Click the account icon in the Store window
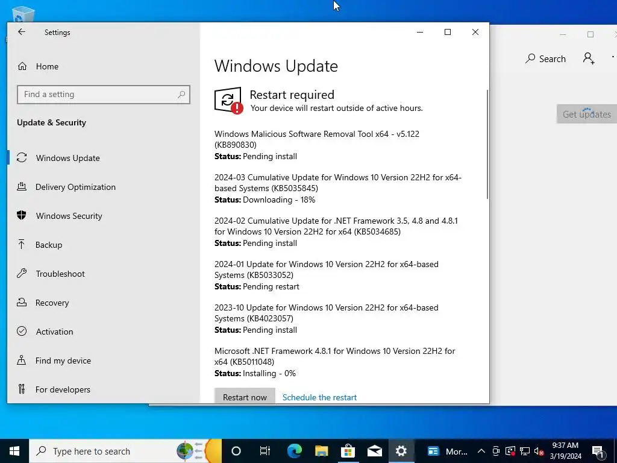The width and height of the screenshot is (617, 463). click(589, 58)
